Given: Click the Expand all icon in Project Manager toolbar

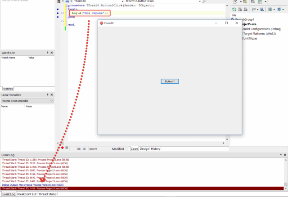Looking at the screenshot, I should [240, 9].
